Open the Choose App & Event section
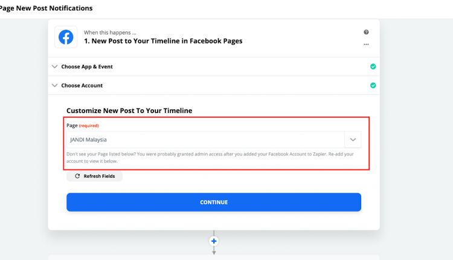453x260 pixels. point(87,67)
